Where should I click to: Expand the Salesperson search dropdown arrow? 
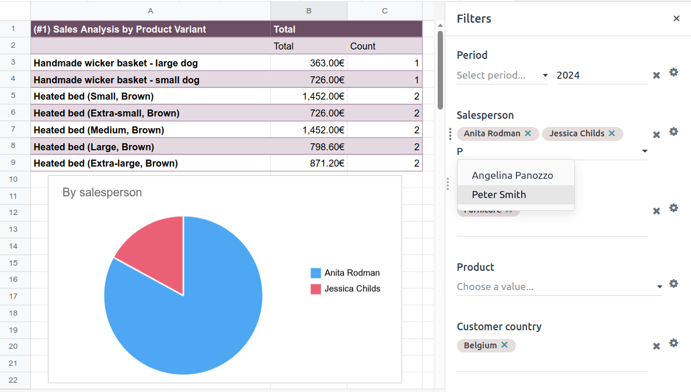644,150
